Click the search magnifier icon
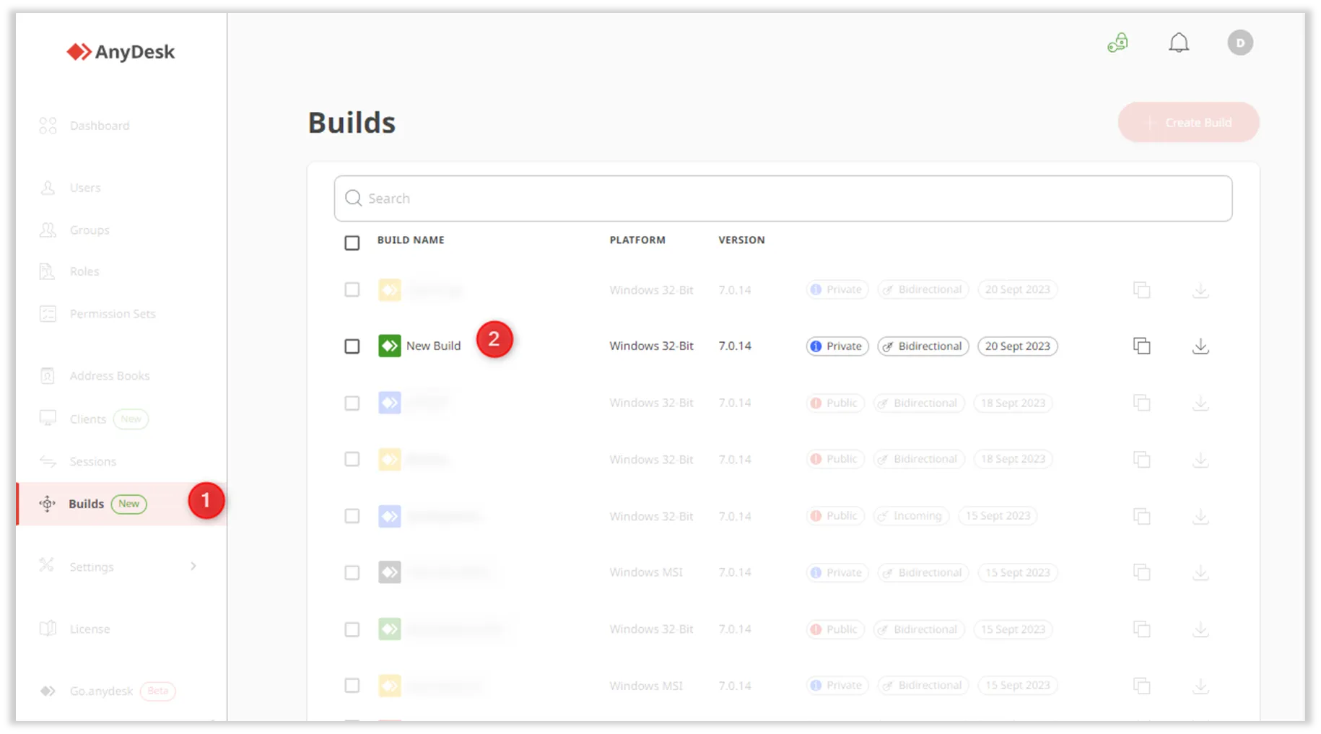 point(353,198)
